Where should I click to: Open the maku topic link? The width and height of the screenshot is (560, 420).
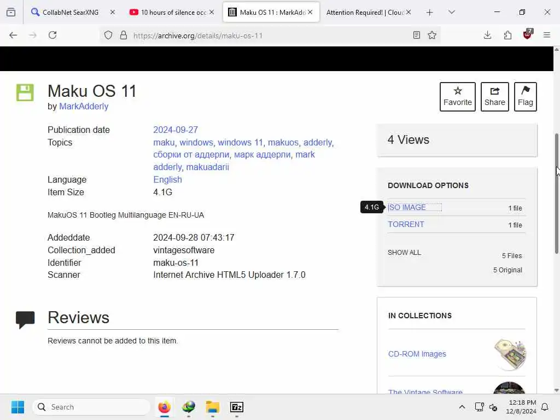click(x=164, y=142)
